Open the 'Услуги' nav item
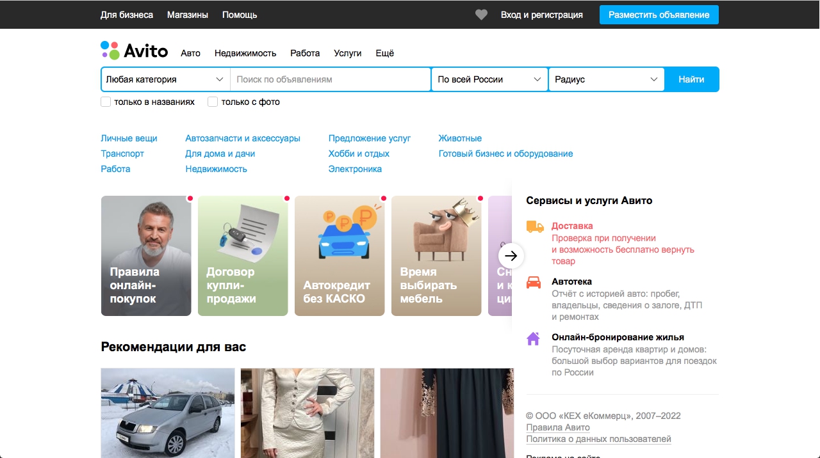820x458 pixels. pyautogui.click(x=348, y=53)
